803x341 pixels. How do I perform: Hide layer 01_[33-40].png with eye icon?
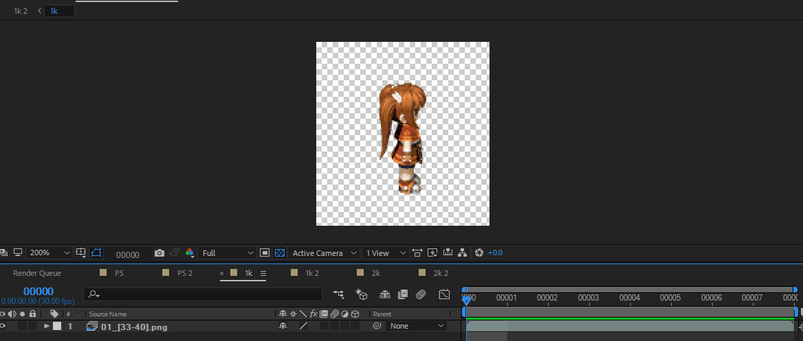tap(3, 327)
